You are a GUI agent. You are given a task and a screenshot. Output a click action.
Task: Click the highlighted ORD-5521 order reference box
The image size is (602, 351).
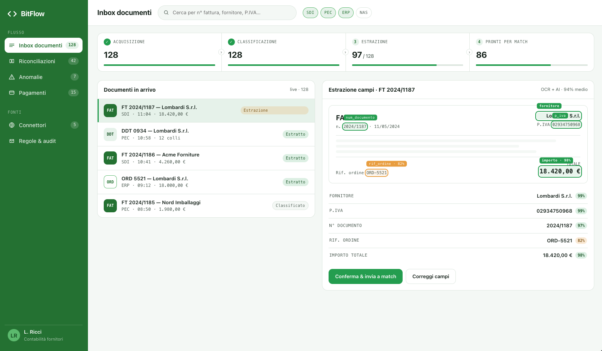pos(377,173)
